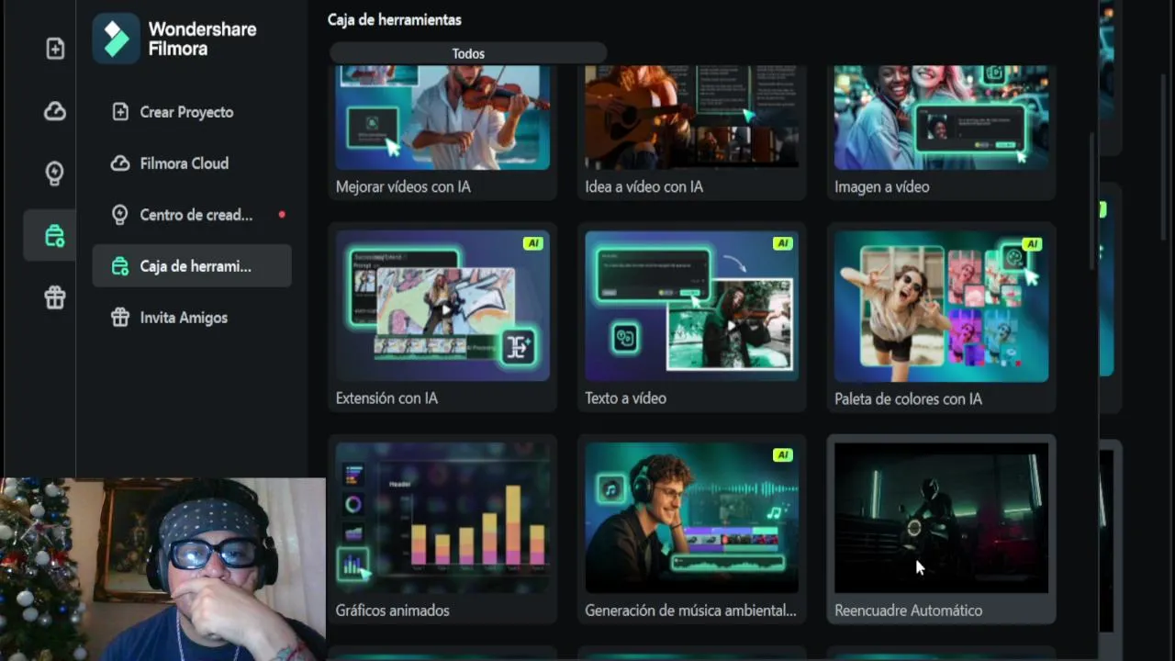Click the Centro de creadores bulb menu icon

coord(120,215)
